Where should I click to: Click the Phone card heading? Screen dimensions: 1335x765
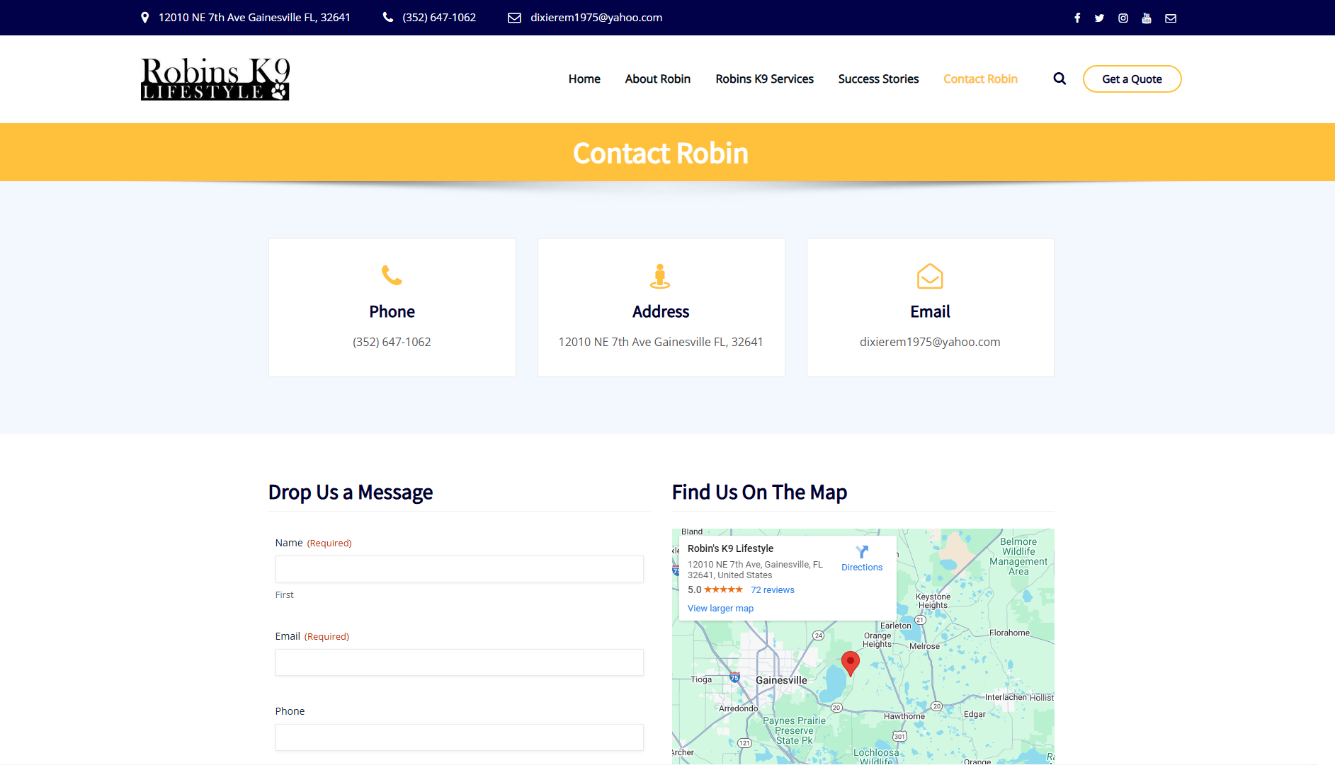click(x=392, y=312)
